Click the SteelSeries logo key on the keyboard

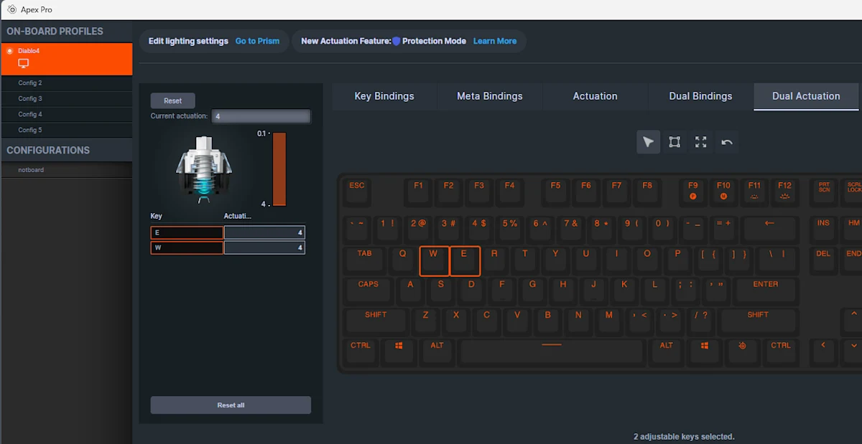(x=743, y=352)
